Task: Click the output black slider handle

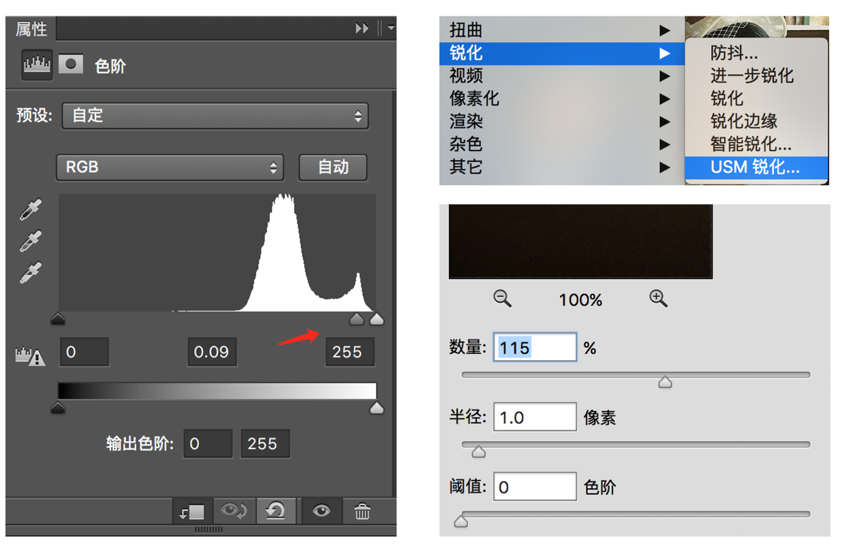Action: click(x=58, y=408)
